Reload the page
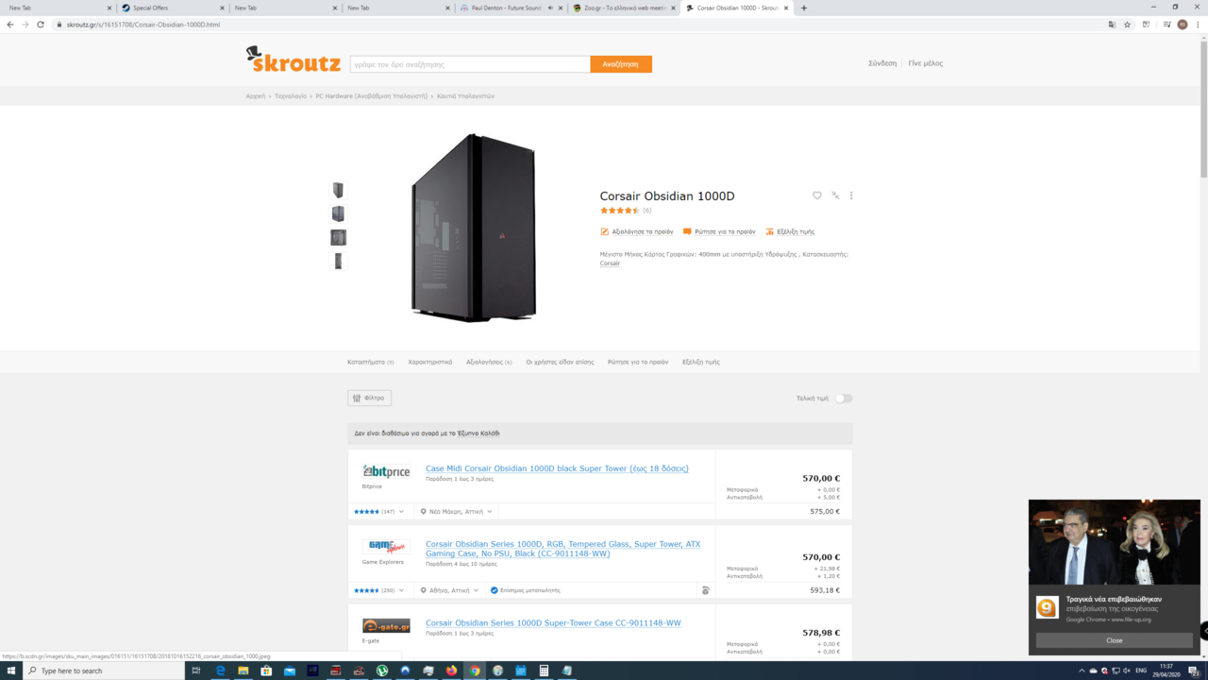This screenshot has width=1208, height=680. [41, 25]
